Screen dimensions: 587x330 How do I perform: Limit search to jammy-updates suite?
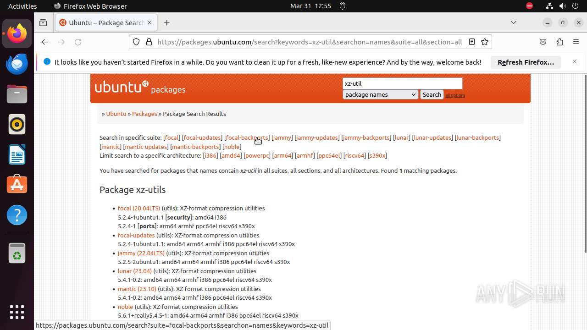(x=317, y=137)
